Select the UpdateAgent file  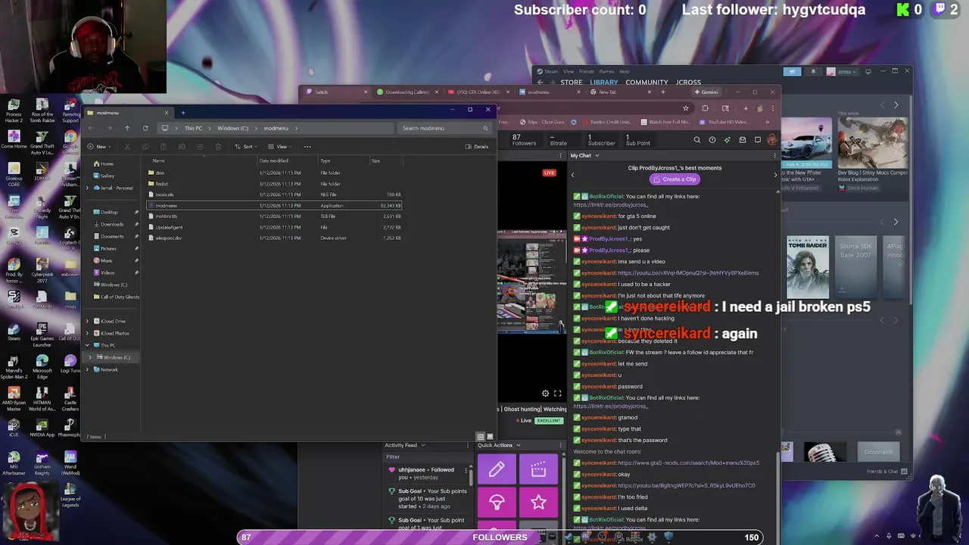(274, 227)
